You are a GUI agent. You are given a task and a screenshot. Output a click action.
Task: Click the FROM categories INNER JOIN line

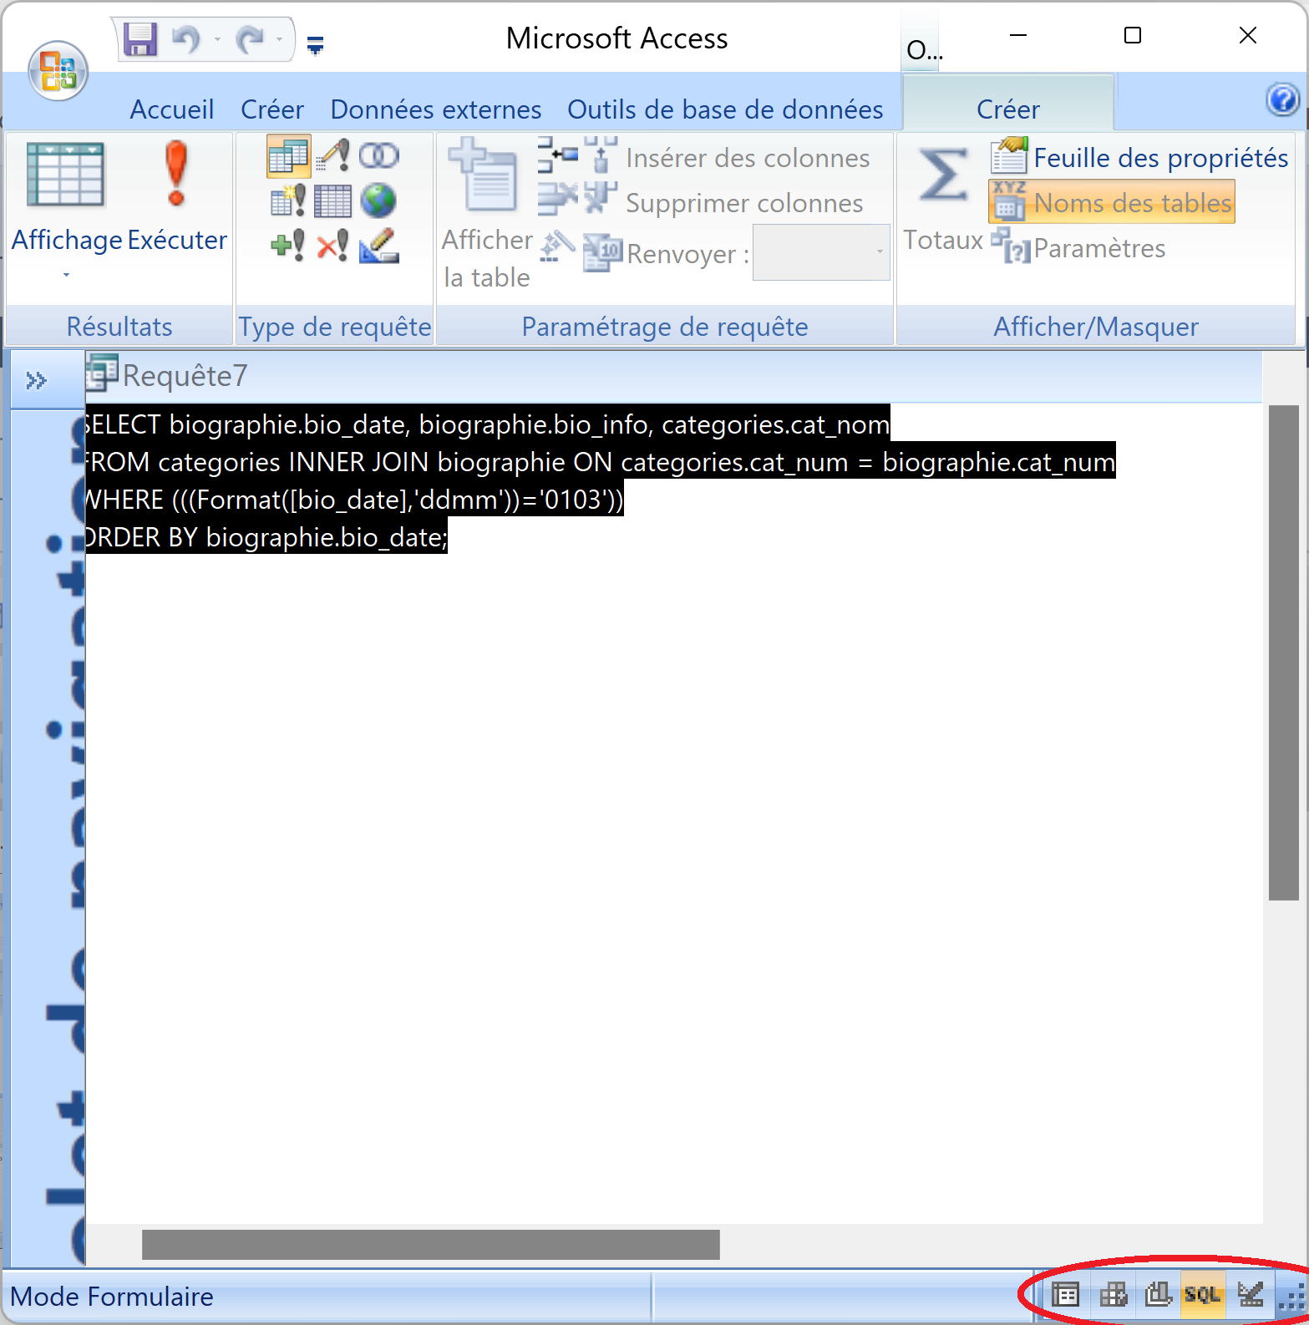pyautogui.click(x=601, y=462)
